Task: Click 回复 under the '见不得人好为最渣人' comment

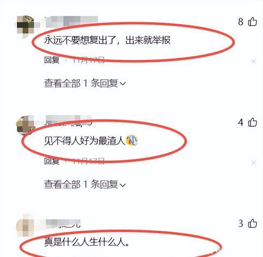Action: click(52, 161)
